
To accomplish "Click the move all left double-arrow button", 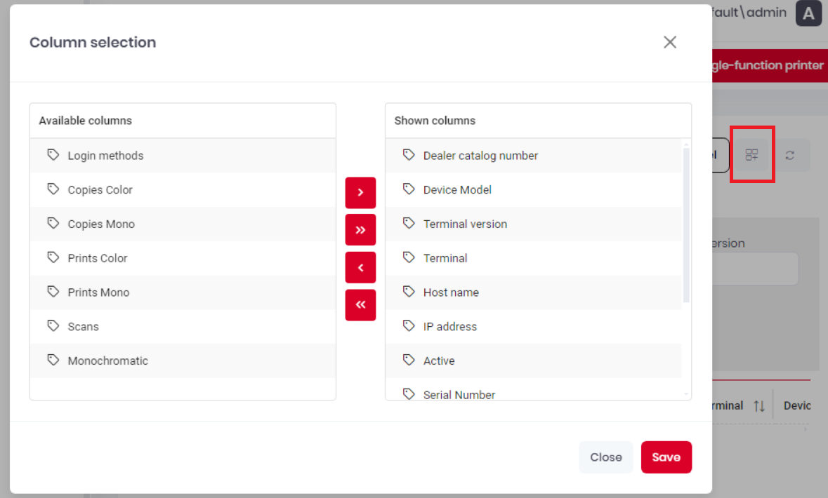I will click(x=360, y=304).
